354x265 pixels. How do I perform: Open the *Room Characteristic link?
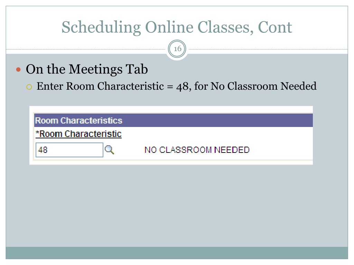(78, 134)
